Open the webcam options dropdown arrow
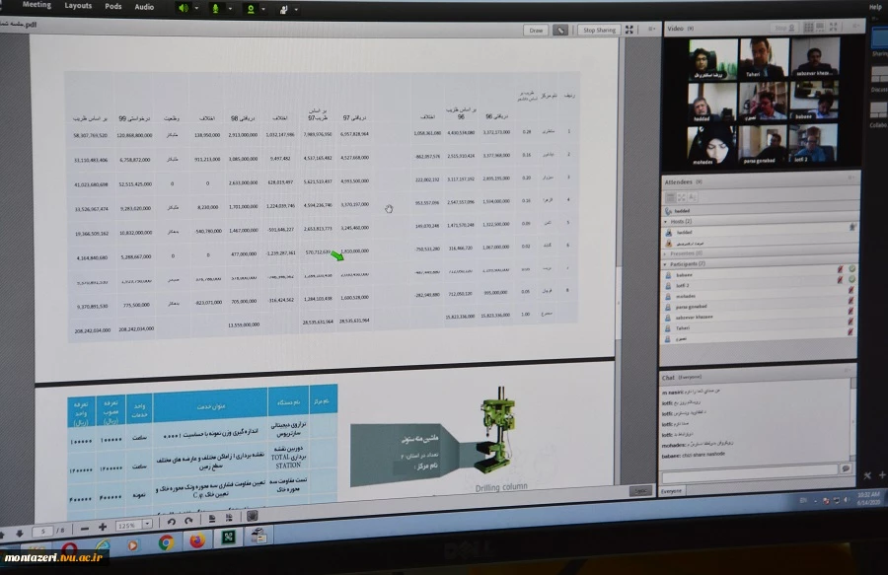 click(263, 9)
